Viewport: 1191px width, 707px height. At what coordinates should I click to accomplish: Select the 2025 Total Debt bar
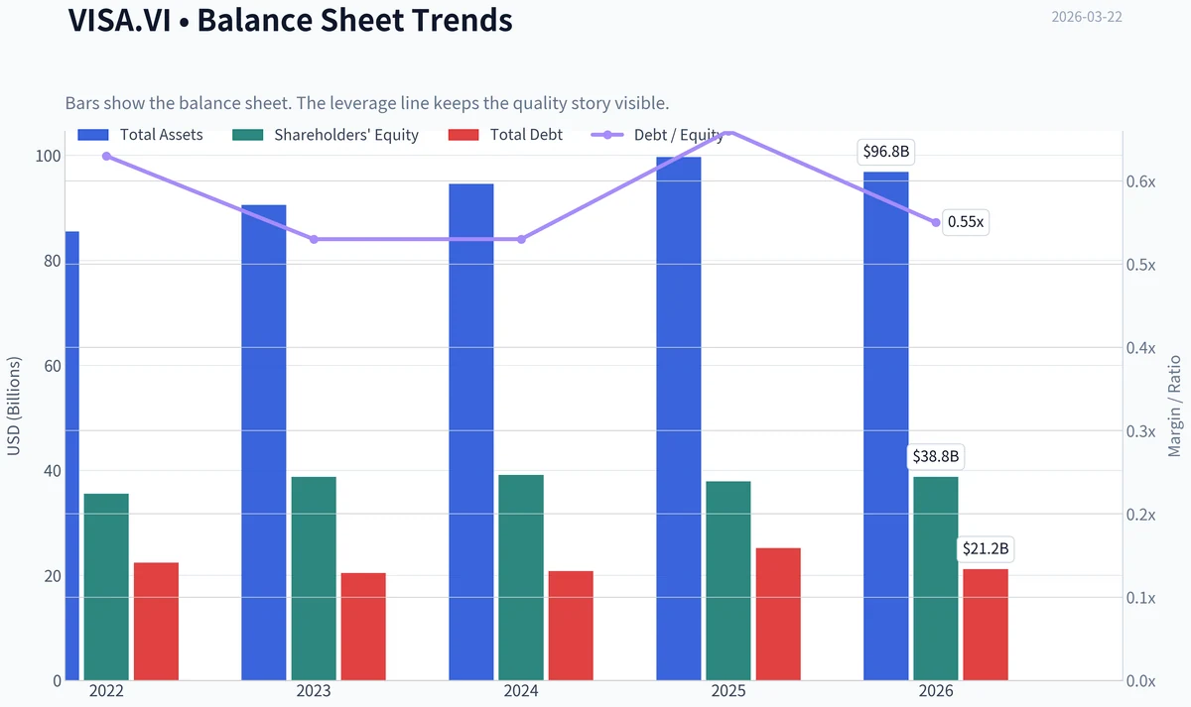tap(778, 614)
